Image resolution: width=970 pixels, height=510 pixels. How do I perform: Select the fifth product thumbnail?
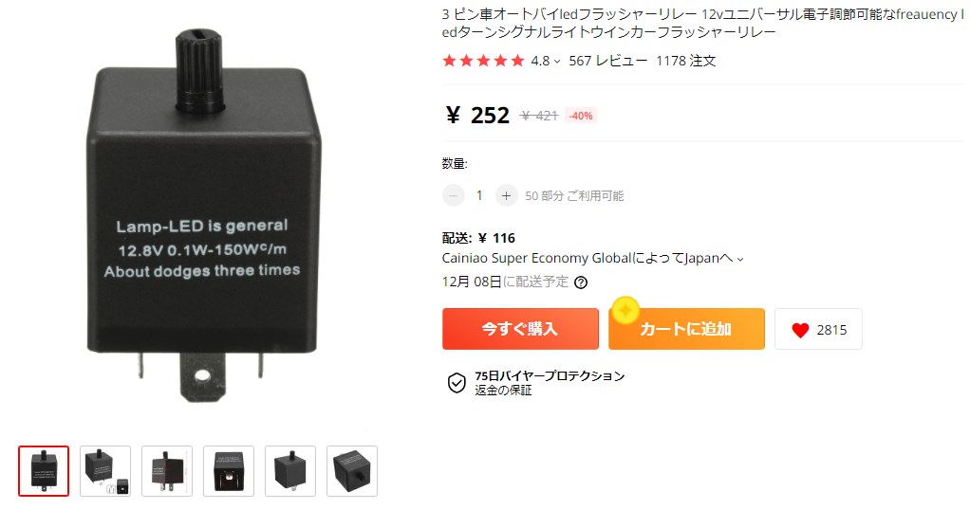tap(290, 471)
